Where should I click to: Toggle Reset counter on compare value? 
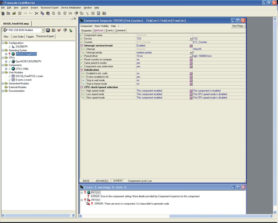point(191,60)
